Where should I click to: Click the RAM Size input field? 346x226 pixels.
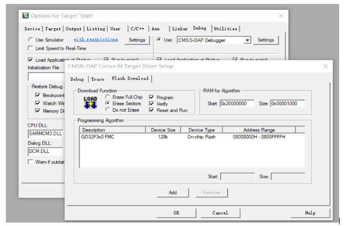tap(287, 104)
